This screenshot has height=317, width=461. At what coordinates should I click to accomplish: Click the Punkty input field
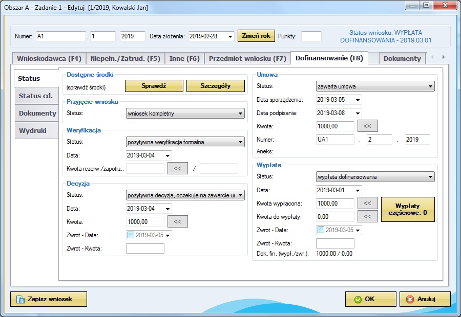pos(311,36)
